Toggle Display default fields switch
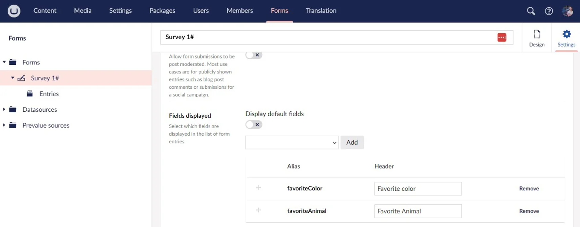This screenshot has height=227, width=580. [254, 125]
